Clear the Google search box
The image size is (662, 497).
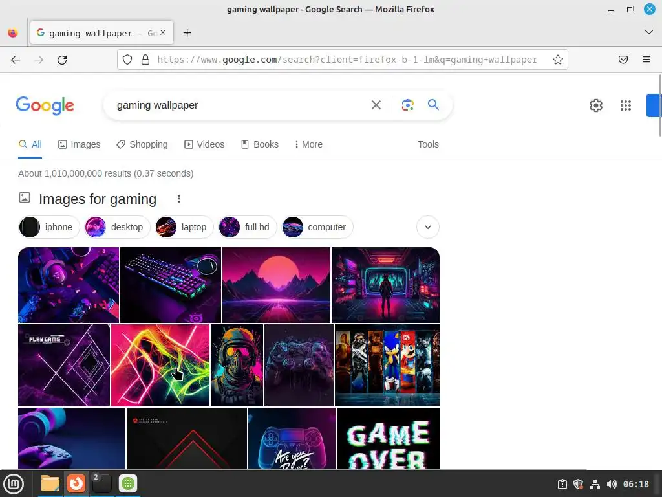coord(376,105)
